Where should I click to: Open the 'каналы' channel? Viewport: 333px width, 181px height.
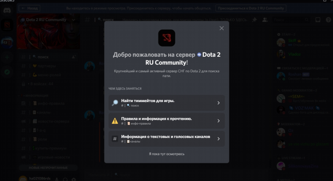click(x=48, y=112)
